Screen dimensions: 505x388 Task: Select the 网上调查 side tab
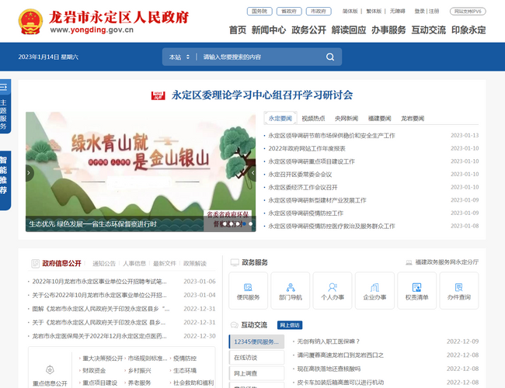click(x=256, y=373)
